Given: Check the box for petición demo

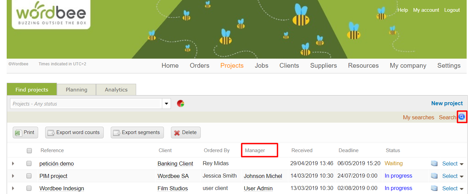Looking at the screenshot, I should (29, 164).
